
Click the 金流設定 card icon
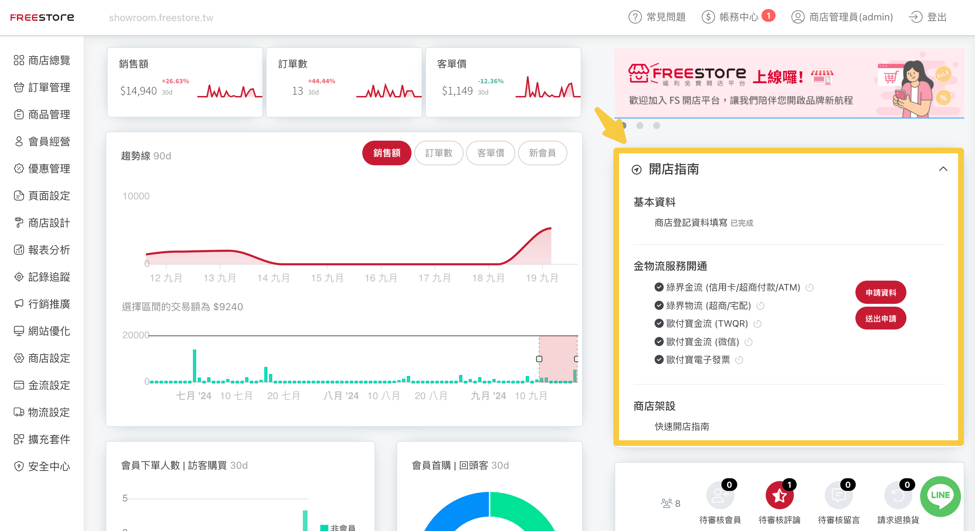tap(19, 385)
